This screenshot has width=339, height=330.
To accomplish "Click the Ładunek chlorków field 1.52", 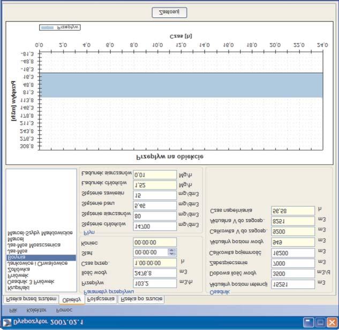I will click(155, 185).
